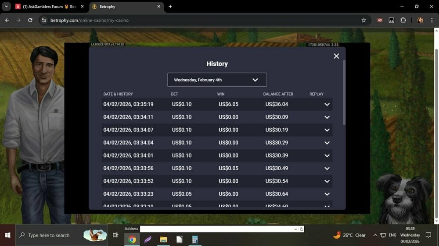Switch to the AskGamblers Forum tab
This screenshot has width=439, height=246.
click(x=49, y=7)
